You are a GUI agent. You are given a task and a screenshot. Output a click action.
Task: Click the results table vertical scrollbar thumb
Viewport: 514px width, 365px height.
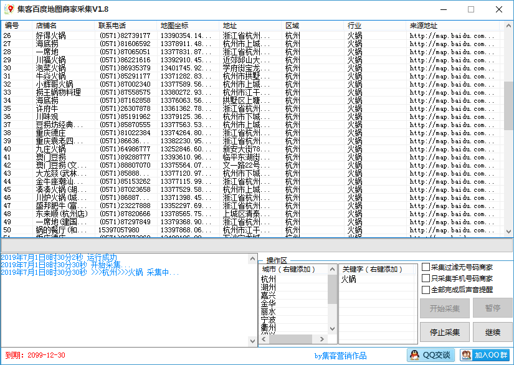(x=508, y=106)
